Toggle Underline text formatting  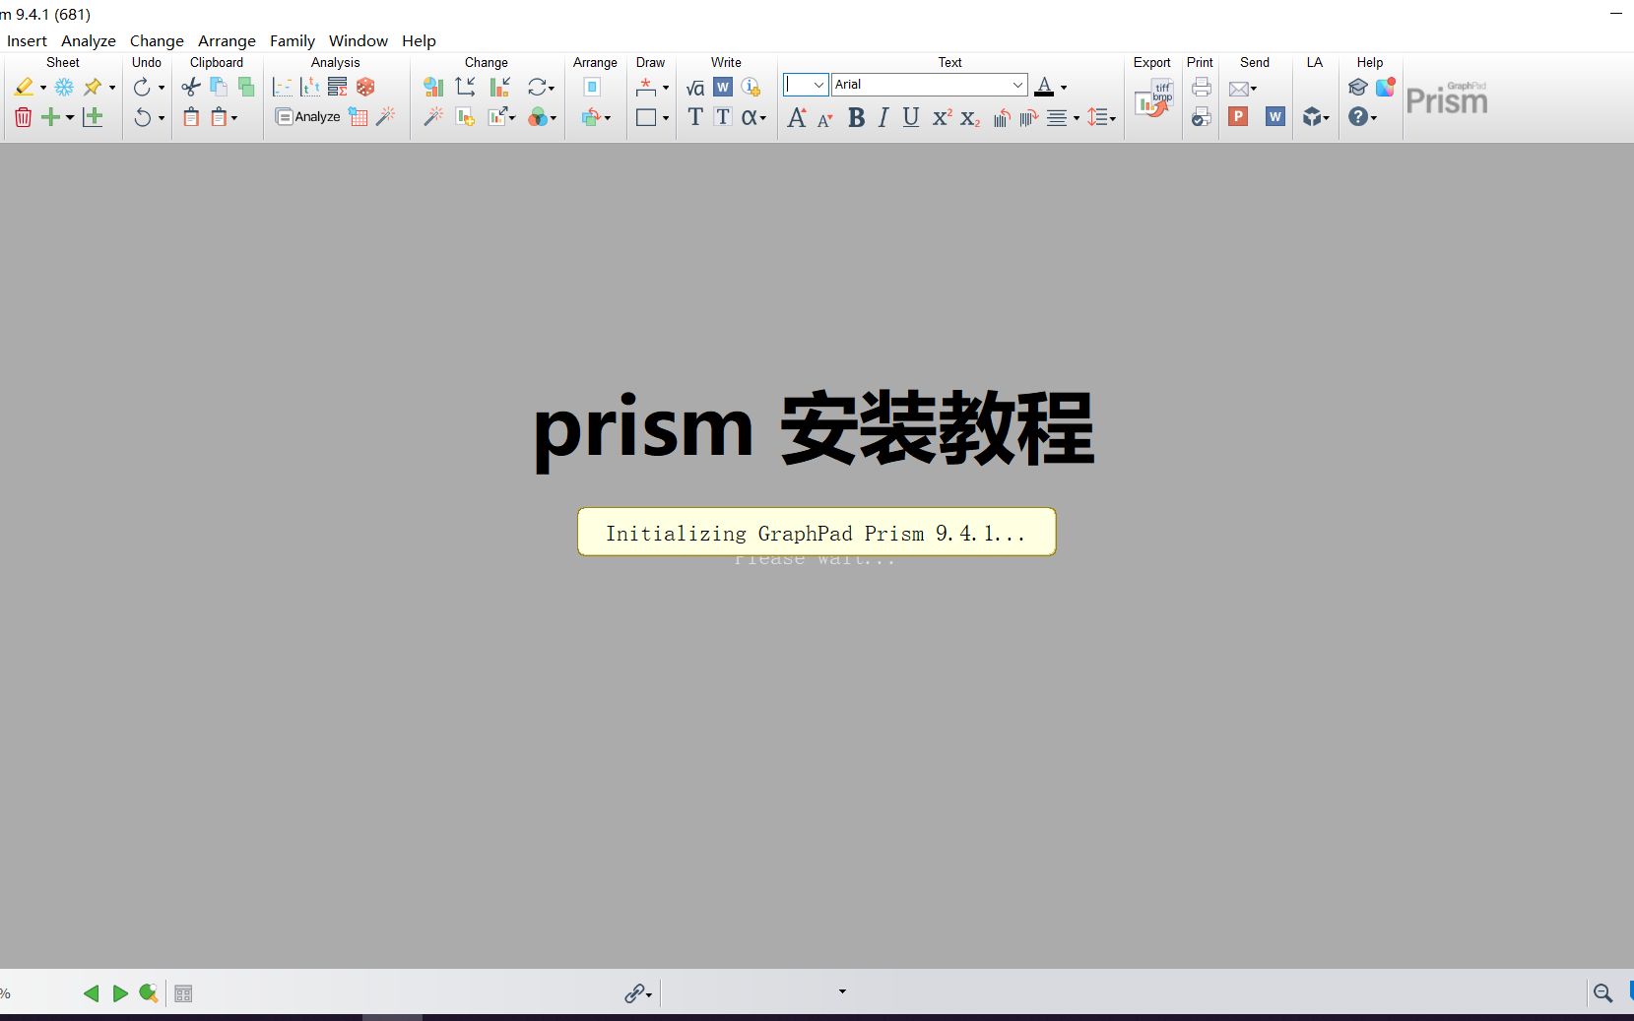pyautogui.click(x=911, y=118)
